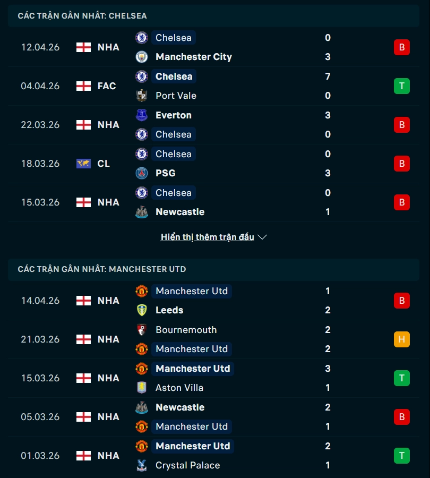Image resolution: width=430 pixels, height=478 pixels.
Task: Open the 14.04.26 match date entry
Action: point(40,301)
